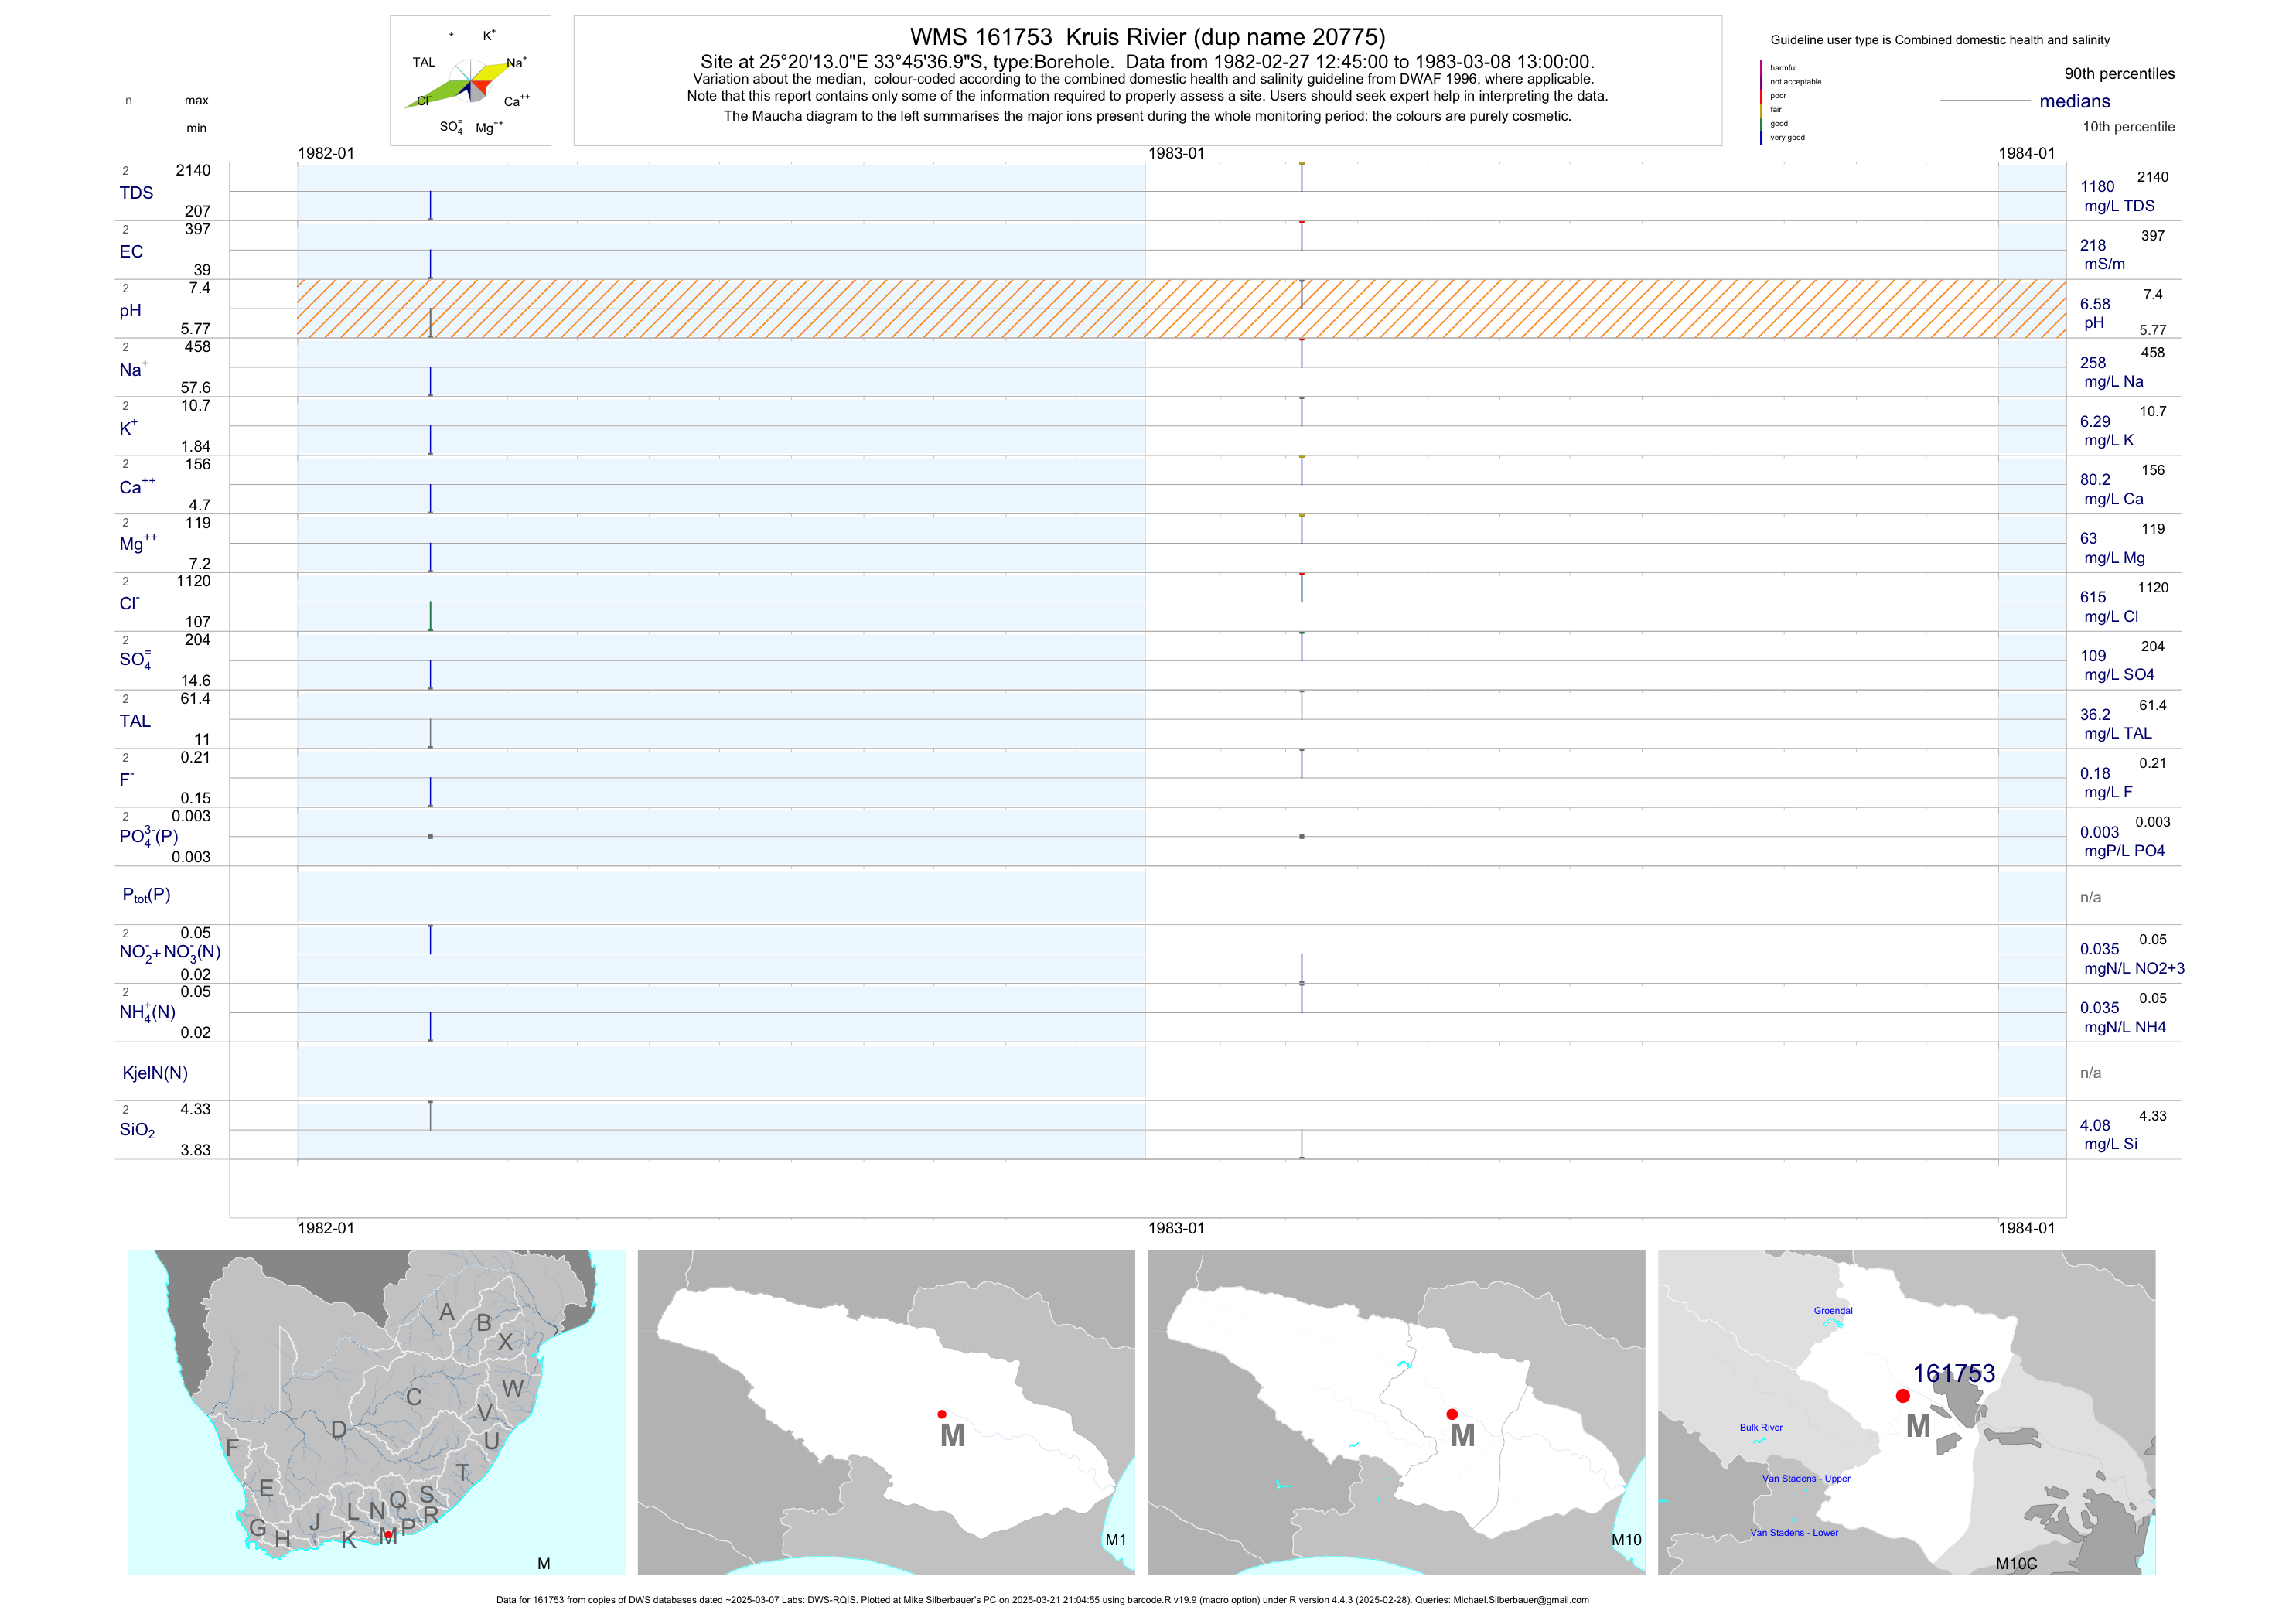Select the TDS row label
This screenshot has height=1624, width=2296.
(x=136, y=193)
